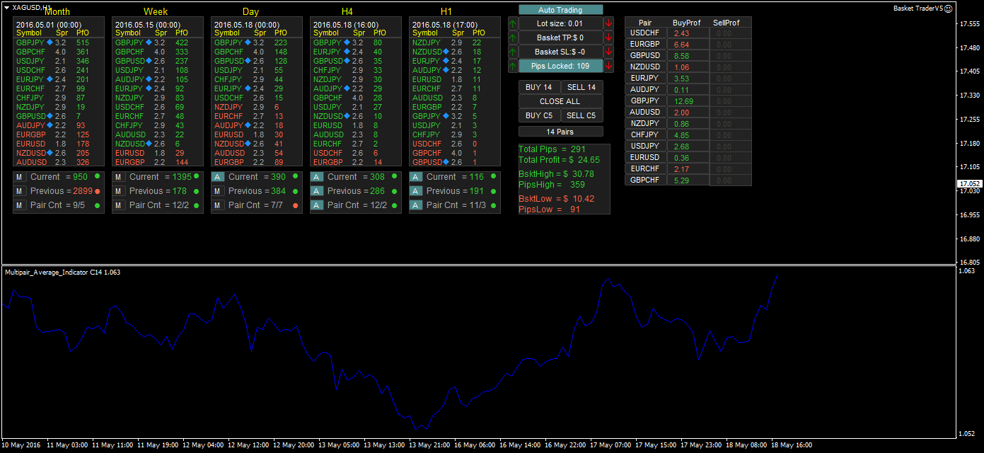Toggle the M button beside Week Previous

[119, 191]
